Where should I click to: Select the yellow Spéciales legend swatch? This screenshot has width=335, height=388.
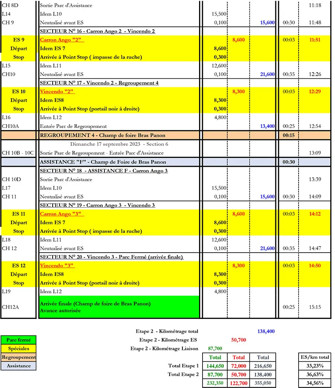(x=19, y=349)
